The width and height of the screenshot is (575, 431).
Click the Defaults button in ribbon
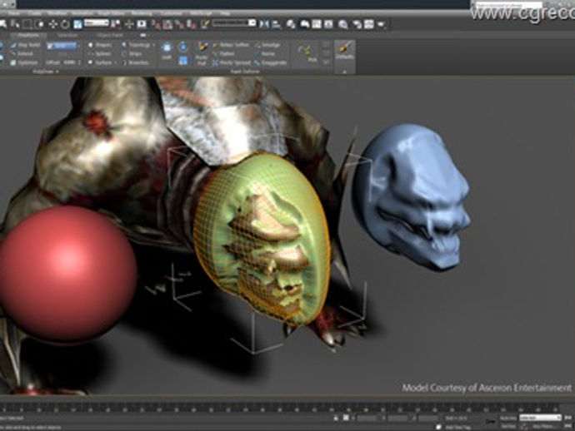(x=343, y=53)
